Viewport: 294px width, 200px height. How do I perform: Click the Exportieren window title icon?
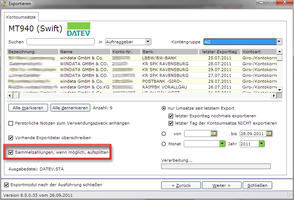tap(4, 4)
